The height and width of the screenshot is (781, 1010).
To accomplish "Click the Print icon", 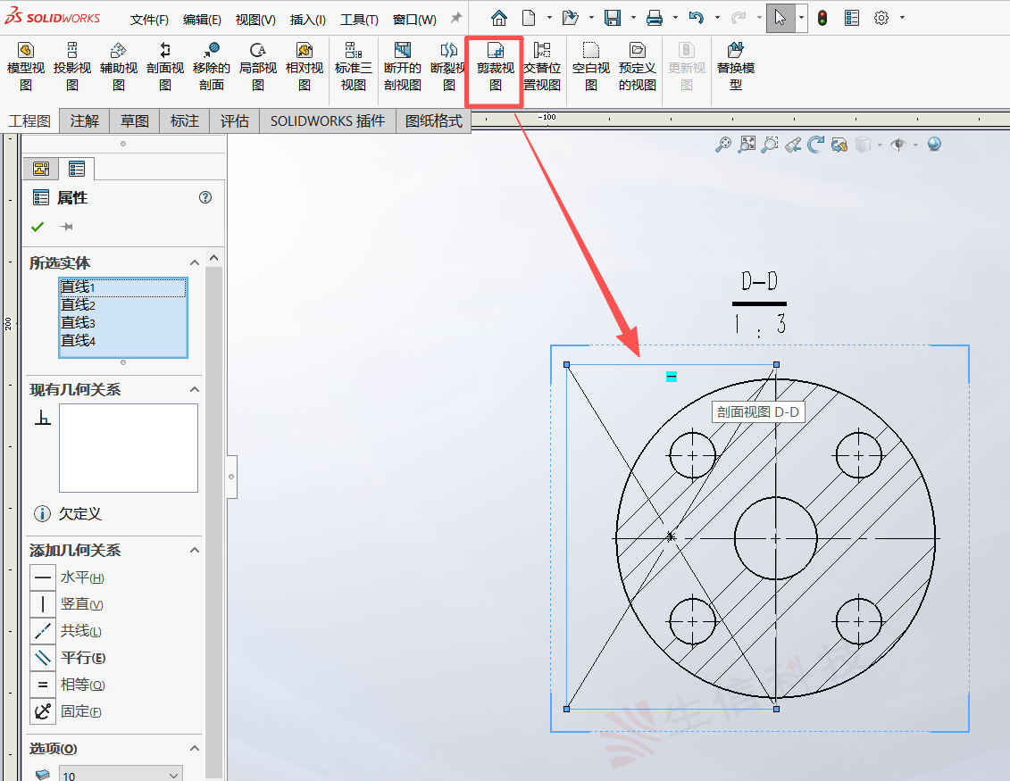I will click(655, 18).
